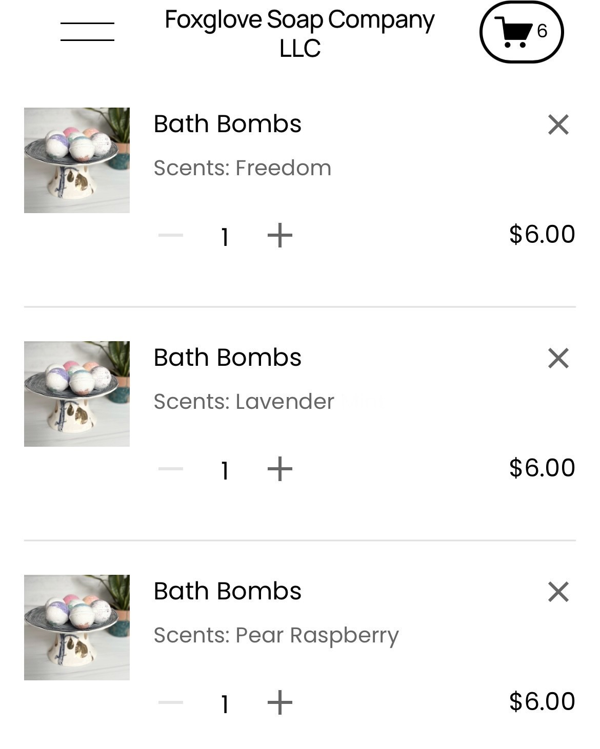Viewport: 600px width, 749px height.
Task: Click the Bath Bombs title for Pear Raspberry
Action: point(227,591)
